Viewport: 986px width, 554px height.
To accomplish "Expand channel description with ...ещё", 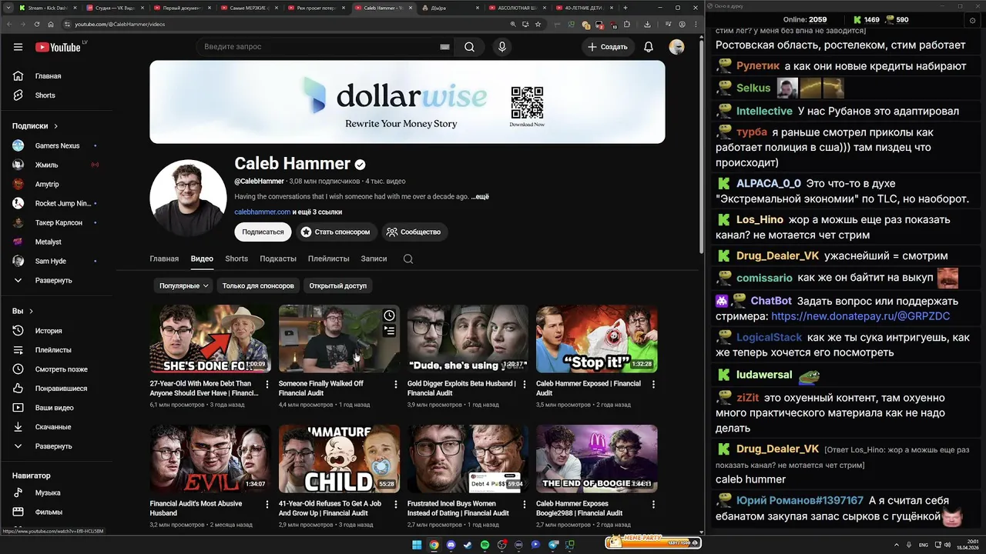I will [480, 196].
